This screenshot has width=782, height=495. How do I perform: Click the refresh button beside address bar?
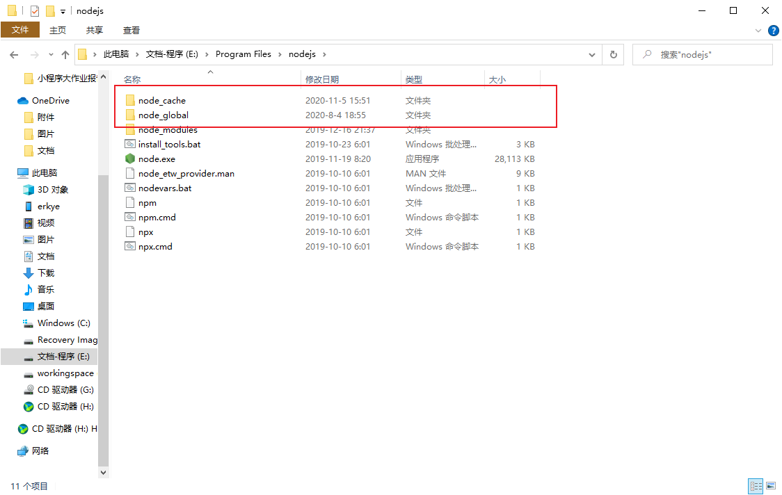(614, 54)
